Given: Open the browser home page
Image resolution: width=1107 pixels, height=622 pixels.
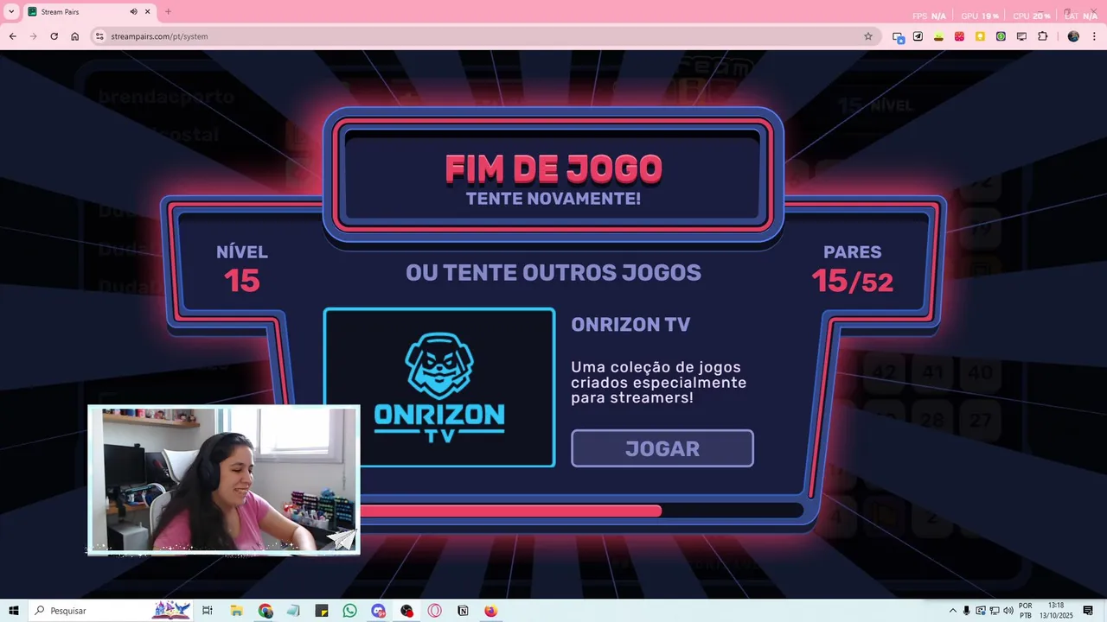Looking at the screenshot, I should [75, 36].
